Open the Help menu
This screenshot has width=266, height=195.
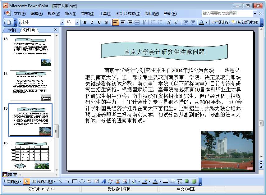[x=170, y=14]
